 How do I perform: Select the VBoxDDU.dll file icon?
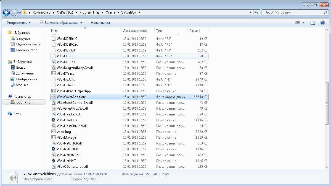point(54,62)
